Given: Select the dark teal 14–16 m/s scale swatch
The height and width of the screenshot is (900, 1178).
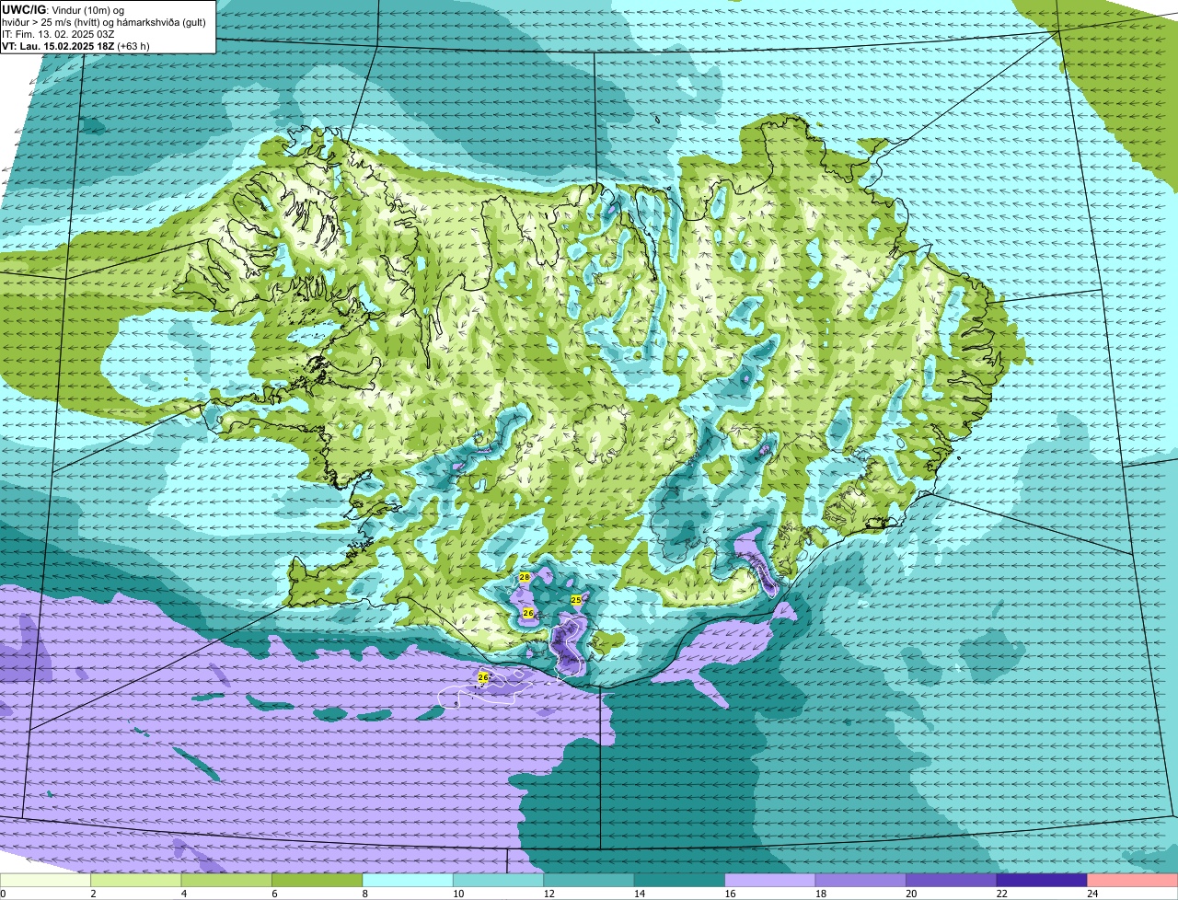Looking at the screenshot, I should click(x=680, y=881).
